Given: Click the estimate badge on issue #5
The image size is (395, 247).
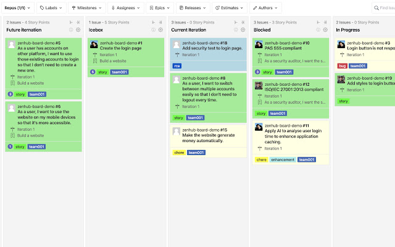Looking at the screenshot, I should tap(10, 94).
